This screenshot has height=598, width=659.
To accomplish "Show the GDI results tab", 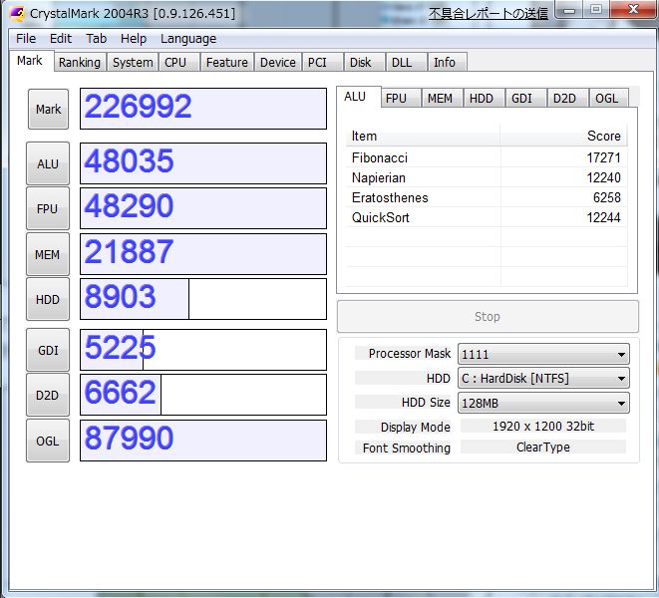I will 520,98.
